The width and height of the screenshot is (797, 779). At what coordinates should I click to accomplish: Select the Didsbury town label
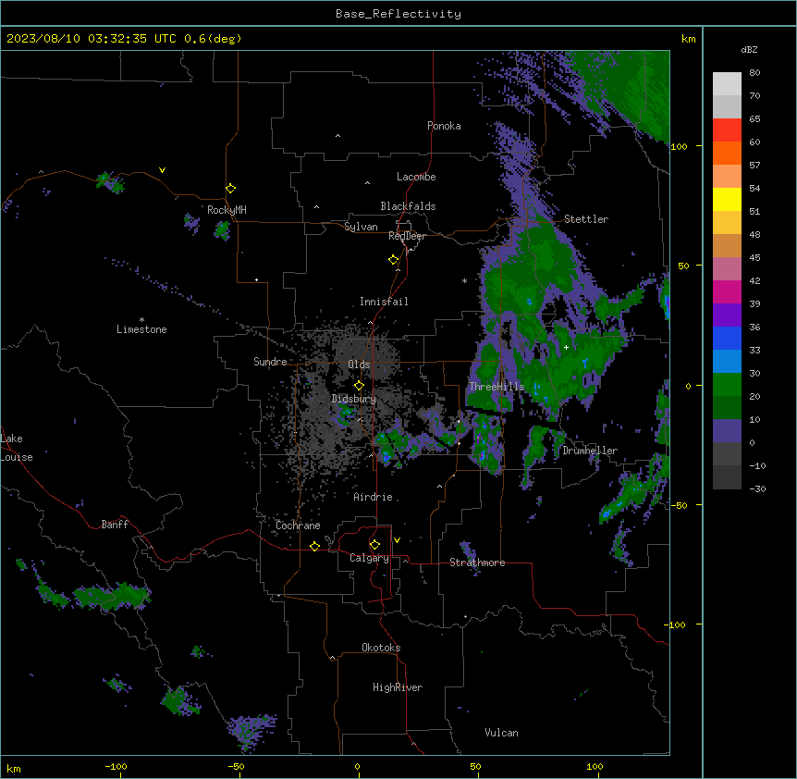click(354, 399)
